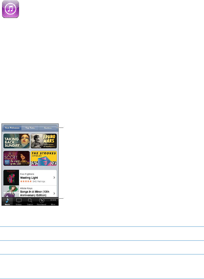The width and height of the screenshot is (204, 279).
Task: Expand the Songs In A Minor chevron
Action: pos(54,194)
